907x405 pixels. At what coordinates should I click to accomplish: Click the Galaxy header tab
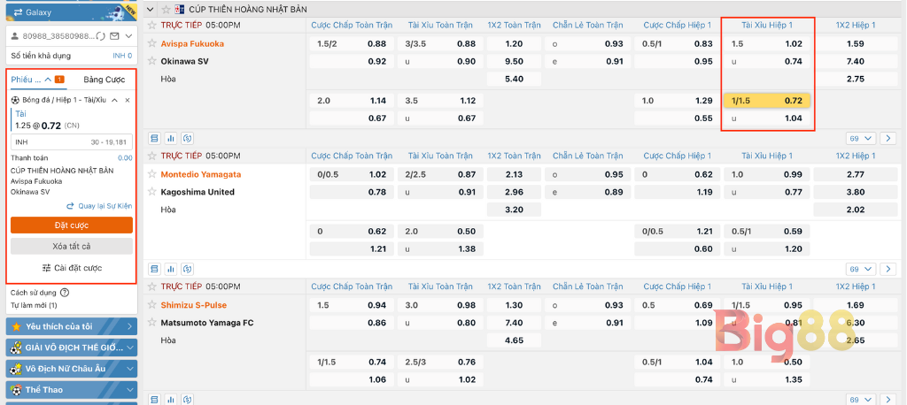click(72, 11)
